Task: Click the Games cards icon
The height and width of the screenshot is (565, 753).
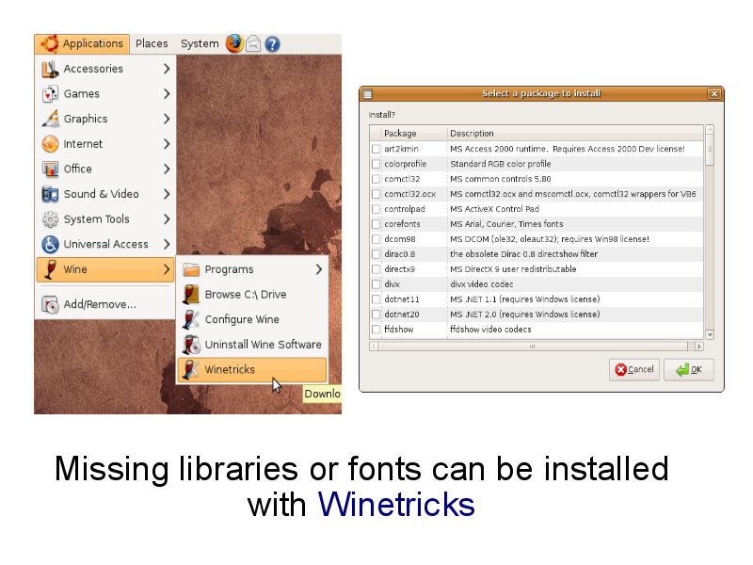Action: coord(50,94)
